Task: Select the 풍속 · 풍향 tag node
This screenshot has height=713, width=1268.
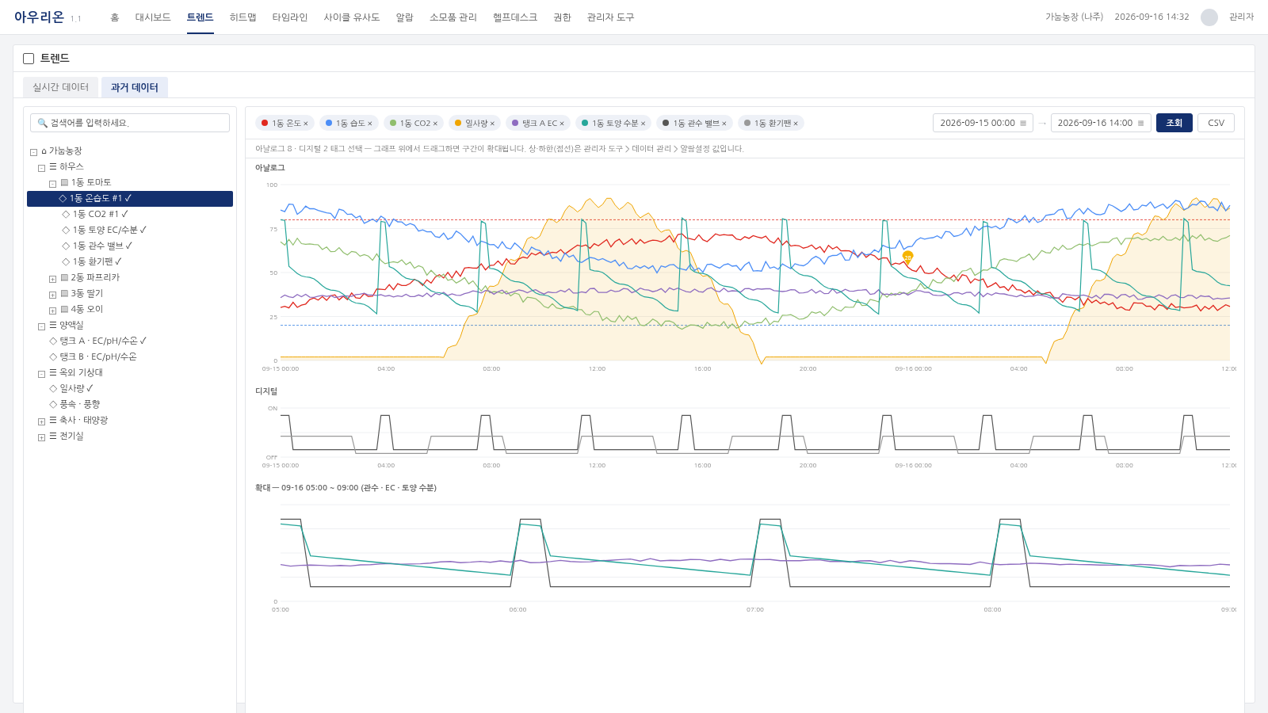Action: pyautogui.click(x=74, y=404)
